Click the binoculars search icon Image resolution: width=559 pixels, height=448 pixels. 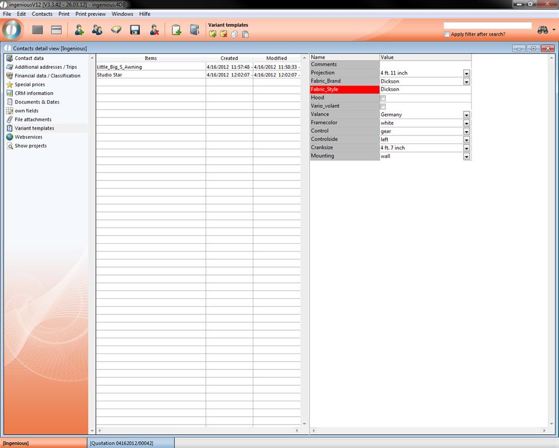(543, 30)
